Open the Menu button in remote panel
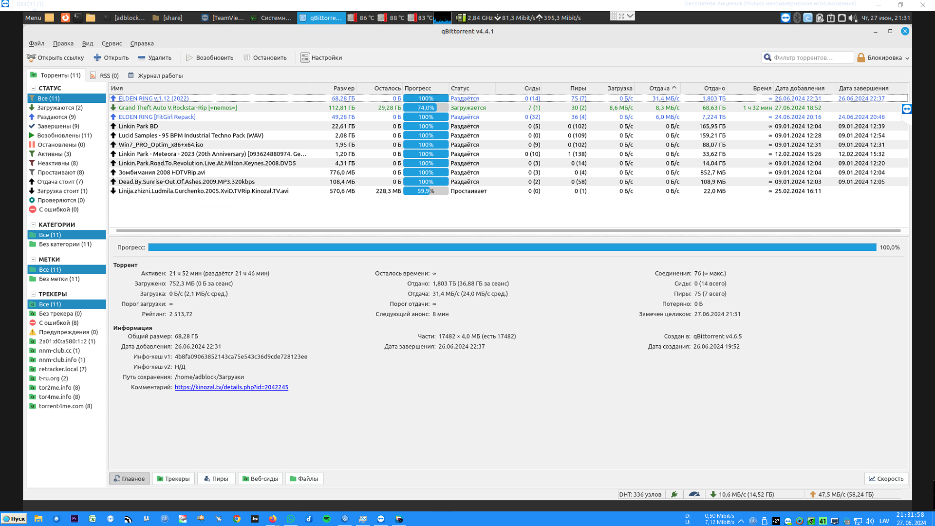Image resolution: width=935 pixels, height=526 pixels. 33,18
